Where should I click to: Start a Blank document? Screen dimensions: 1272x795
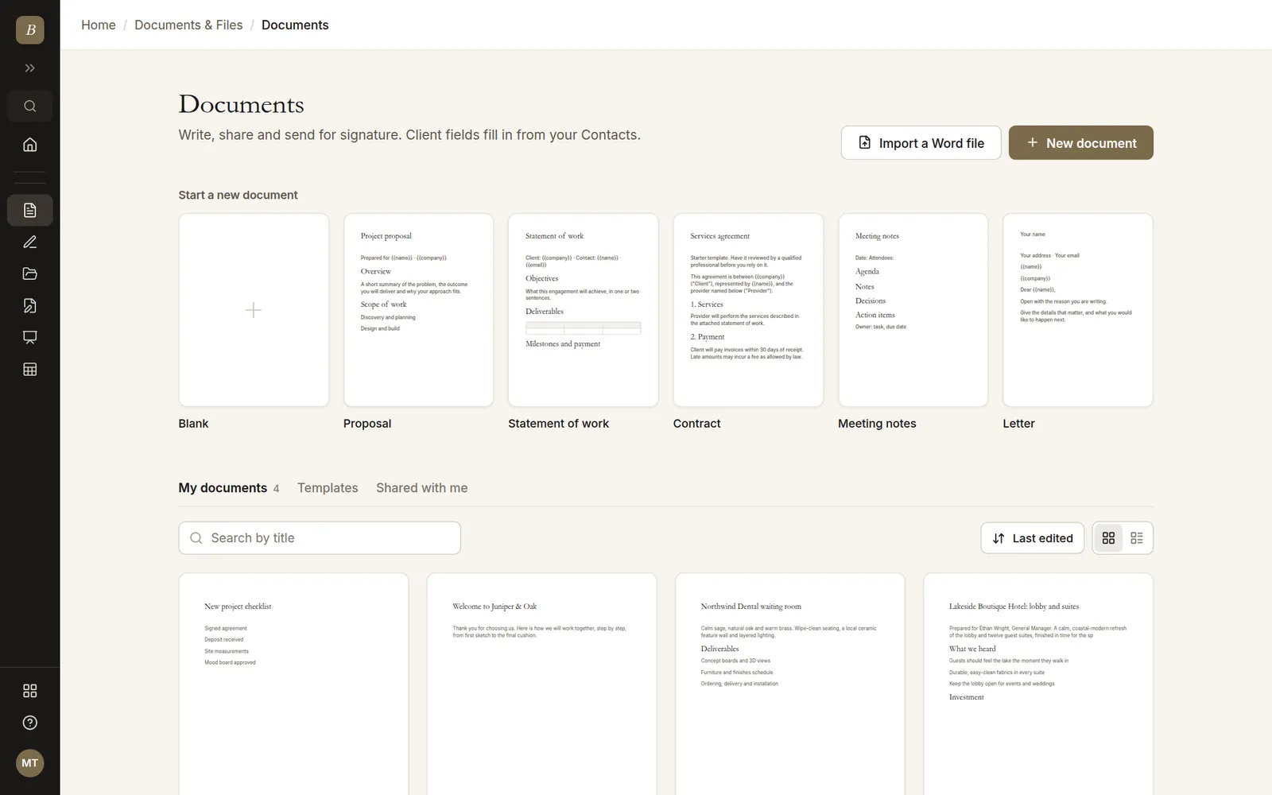pos(254,310)
